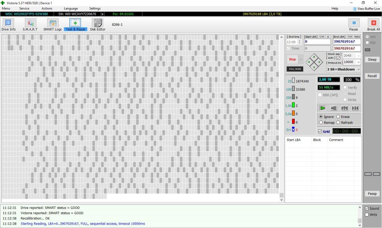The height and width of the screenshot is (228, 382).
Task: Click the reverse scan arrow button
Action: tap(333, 108)
